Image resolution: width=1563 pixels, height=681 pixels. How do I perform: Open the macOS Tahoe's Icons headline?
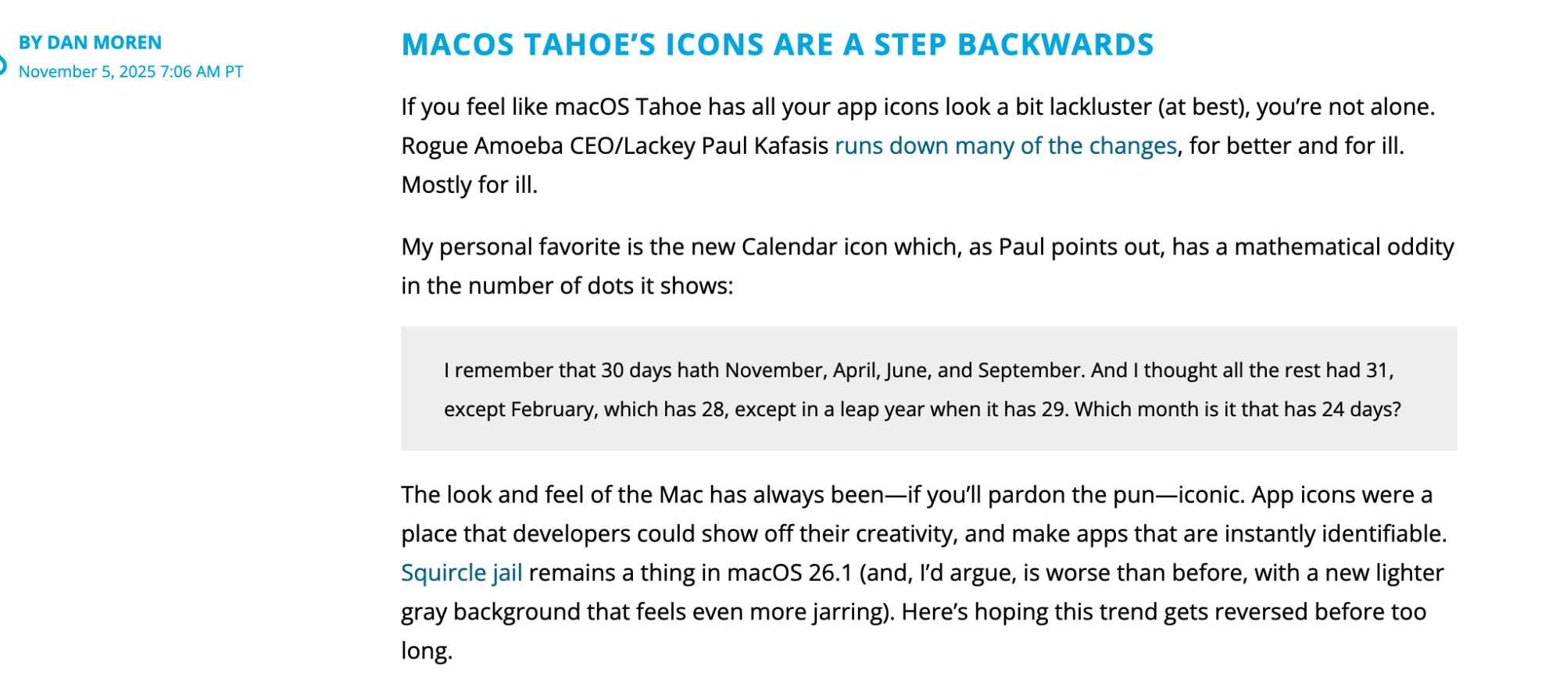pos(777,45)
